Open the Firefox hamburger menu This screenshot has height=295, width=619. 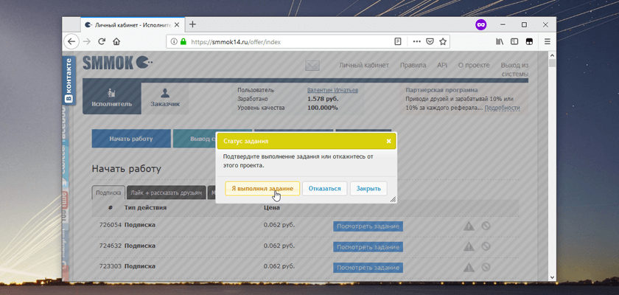point(547,41)
